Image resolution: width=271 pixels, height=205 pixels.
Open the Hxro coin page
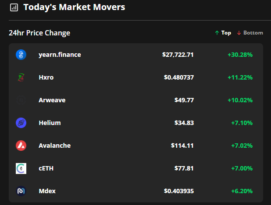pos(46,77)
